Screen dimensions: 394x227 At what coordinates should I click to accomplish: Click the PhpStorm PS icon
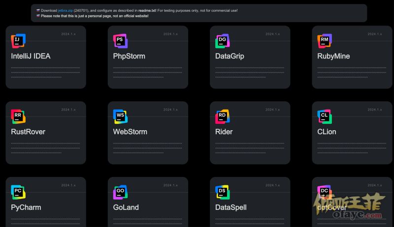coord(120,41)
